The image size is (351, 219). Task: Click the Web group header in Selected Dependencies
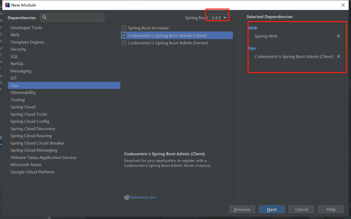click(x=253, y=28)
